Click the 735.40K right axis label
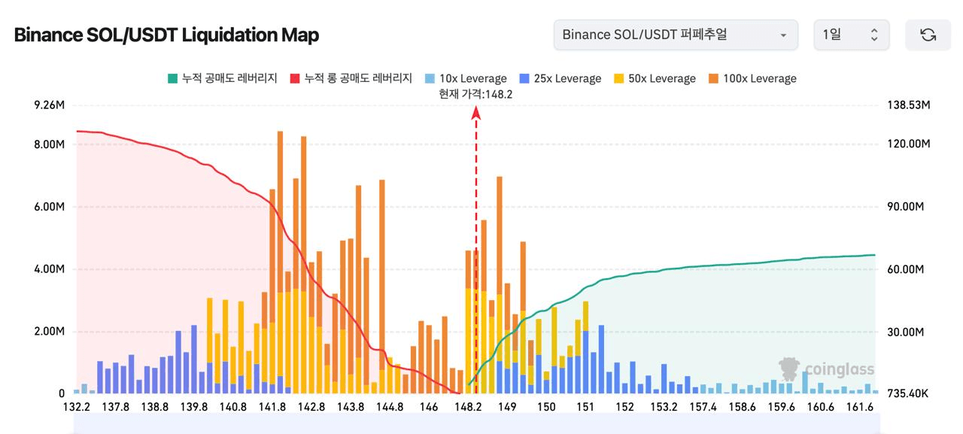The image size is (963, 434). (x=909, y=393)
